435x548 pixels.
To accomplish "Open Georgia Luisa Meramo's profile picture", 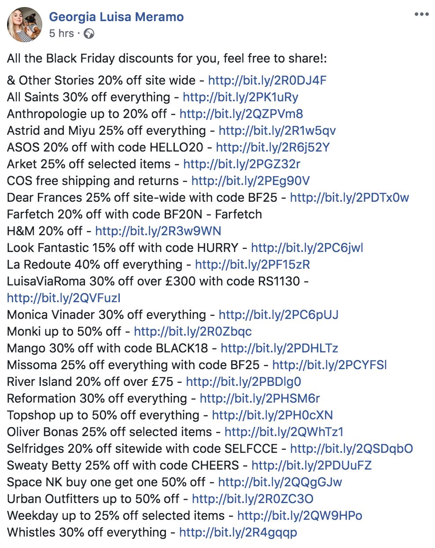I will point(25,25).
